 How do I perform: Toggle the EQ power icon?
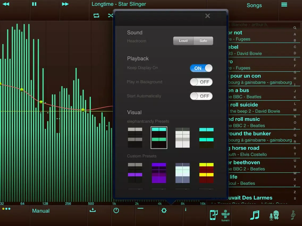pos(116,210)
